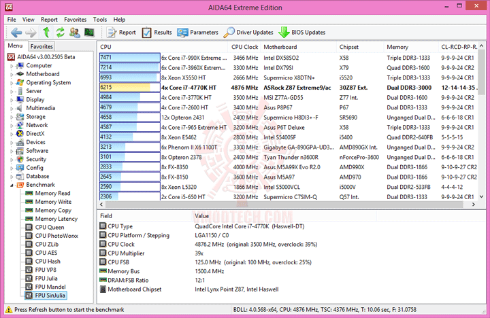Click the results list scroll down arrow

(482, 196)
